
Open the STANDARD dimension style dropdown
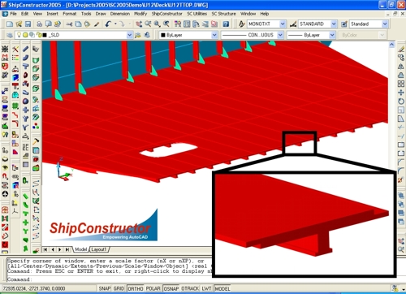pyautogui.click(x=317, y=24)
